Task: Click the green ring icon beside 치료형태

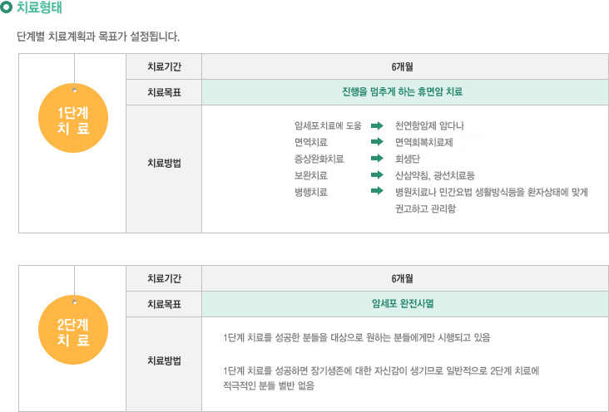Action: coord(6,7)
